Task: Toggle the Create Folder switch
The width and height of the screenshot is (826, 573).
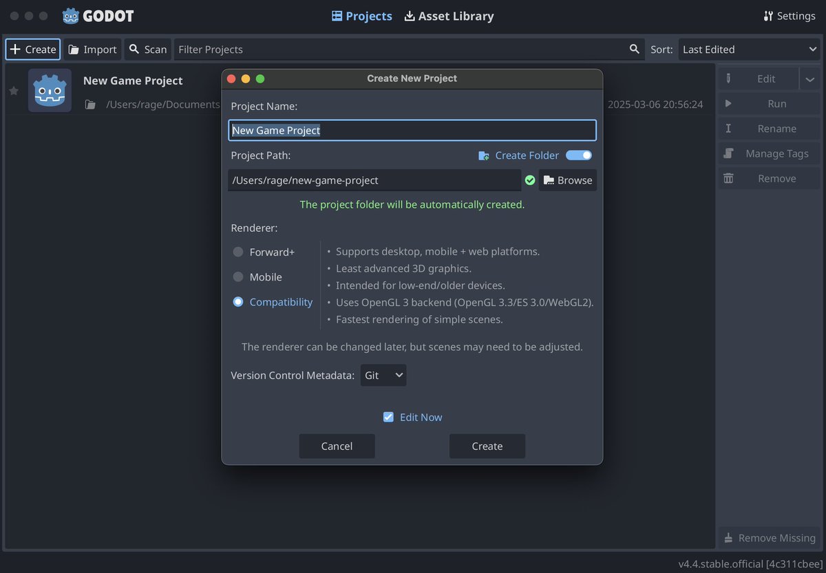Action: tap(579, 155)
